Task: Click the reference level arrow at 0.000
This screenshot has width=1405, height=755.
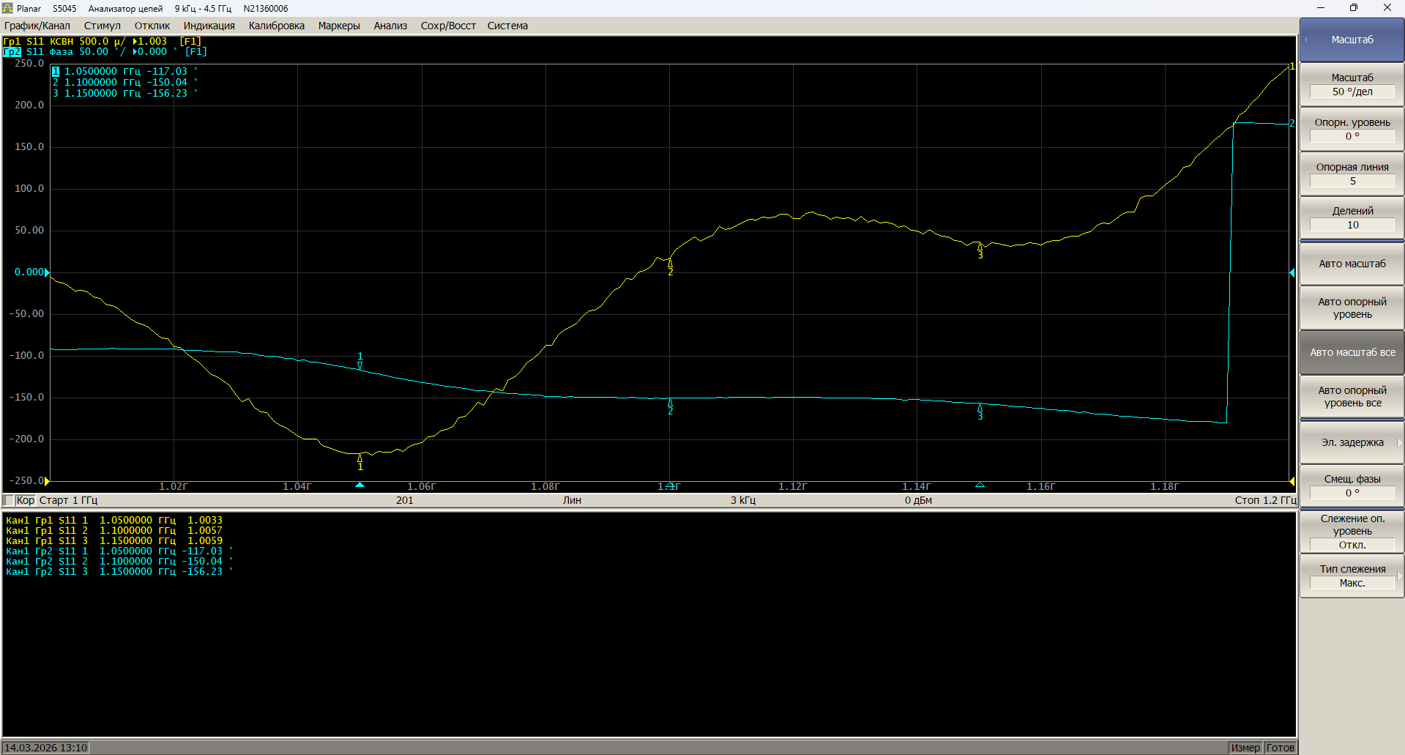Action: (47, 272)
